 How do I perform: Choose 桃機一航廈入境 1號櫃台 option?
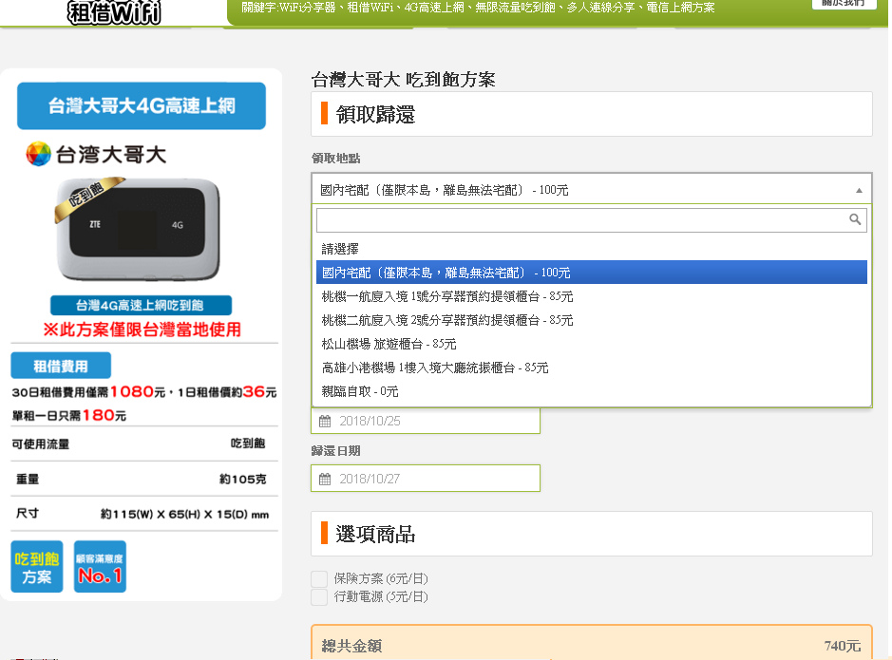click(592, 296)
